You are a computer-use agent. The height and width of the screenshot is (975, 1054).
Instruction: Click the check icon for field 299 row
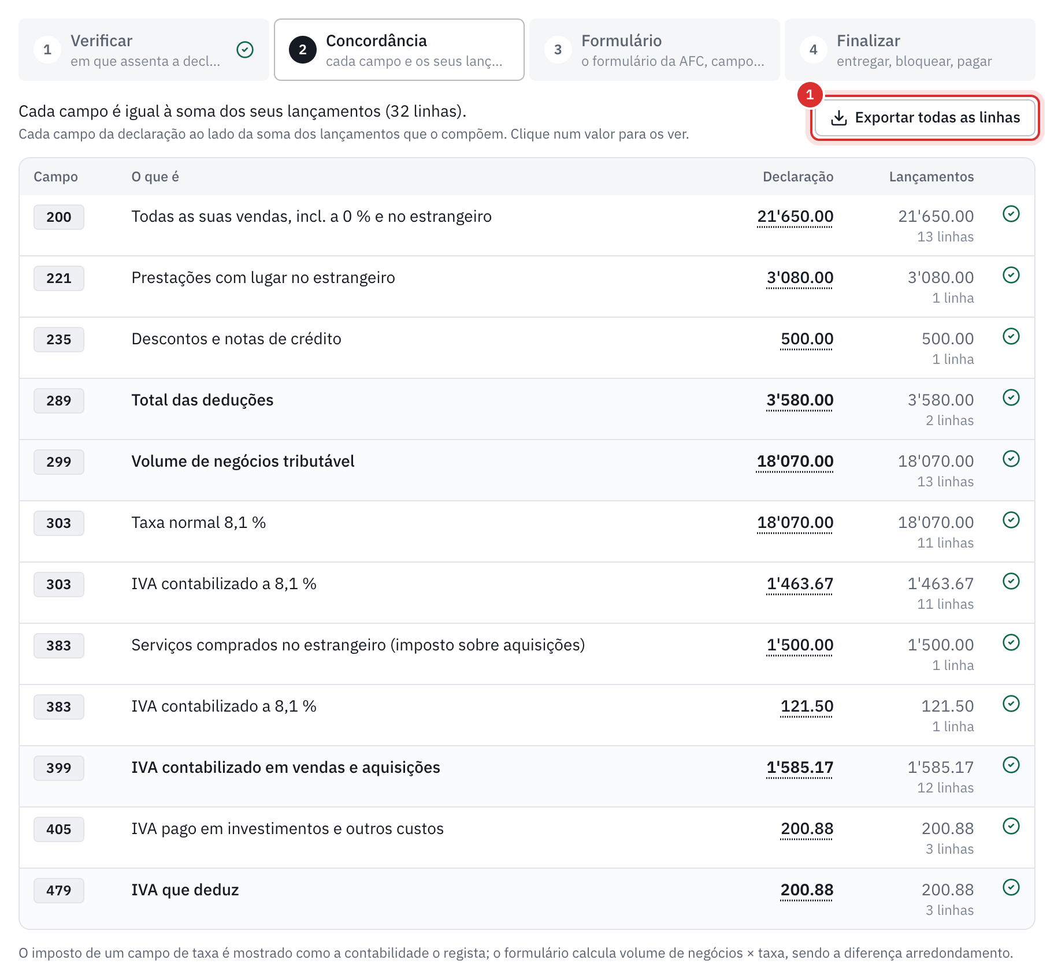[x=1011, y=459]
